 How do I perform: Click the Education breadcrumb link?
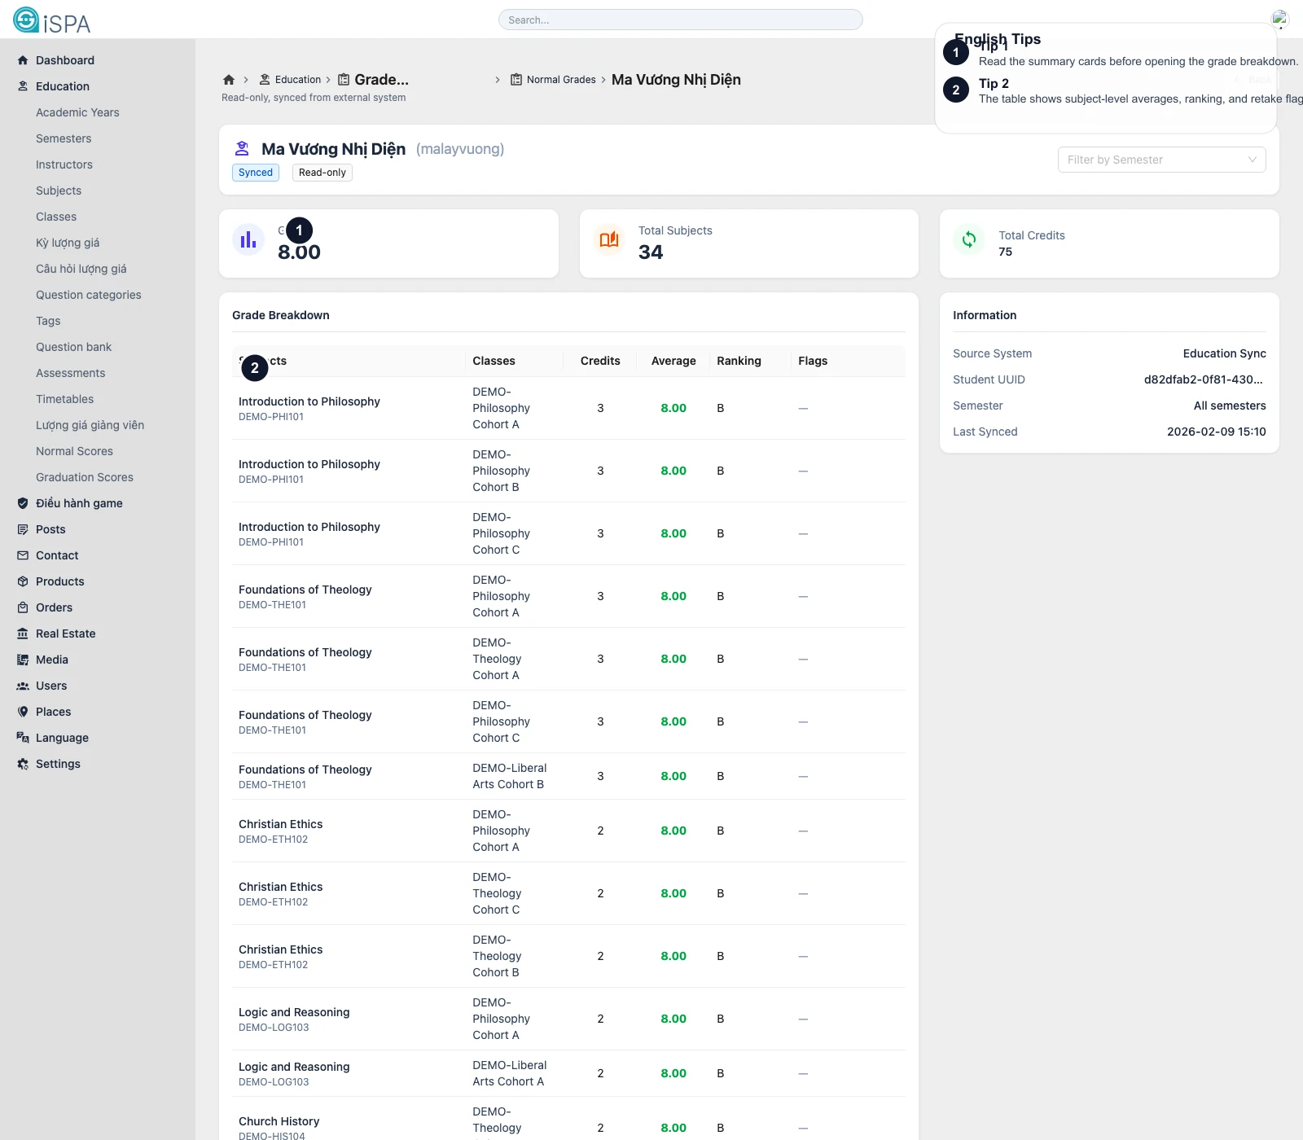point(297,80)
